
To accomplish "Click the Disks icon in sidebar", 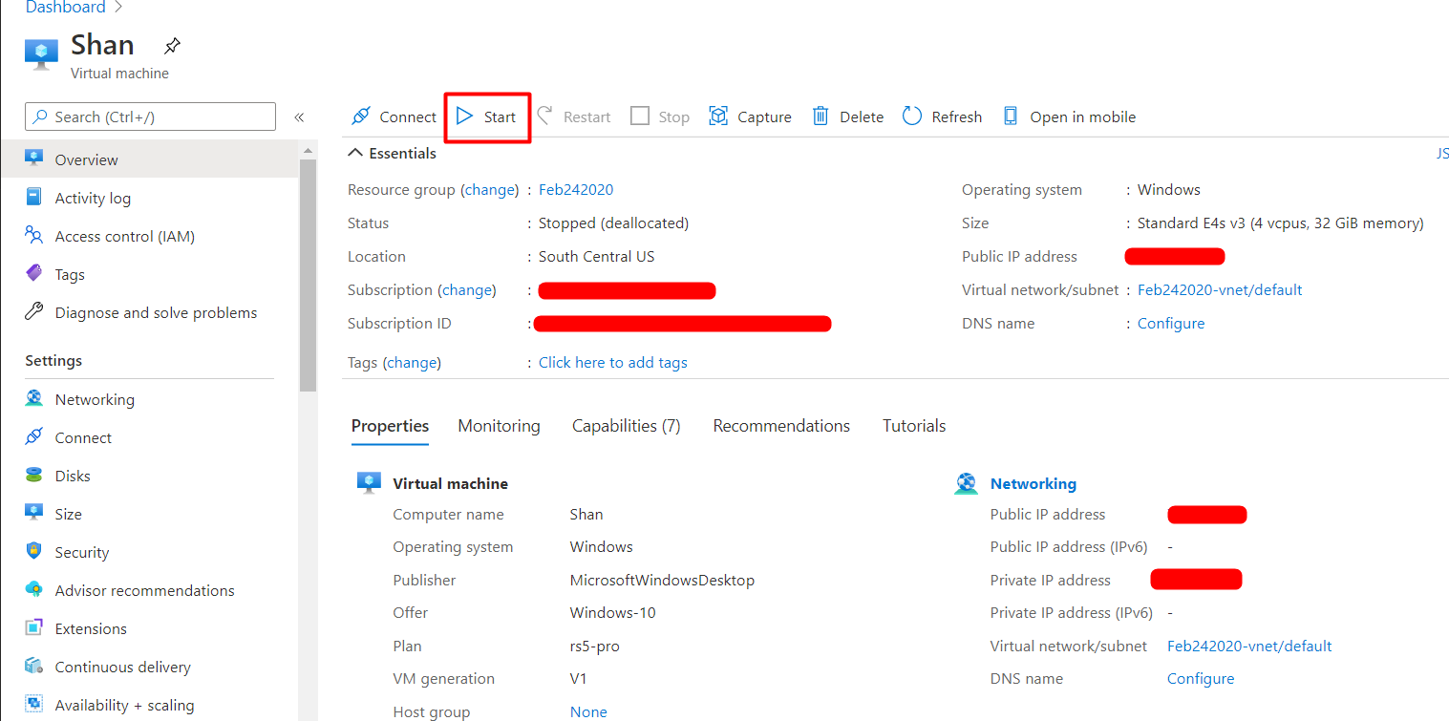I will coord(34,475).
